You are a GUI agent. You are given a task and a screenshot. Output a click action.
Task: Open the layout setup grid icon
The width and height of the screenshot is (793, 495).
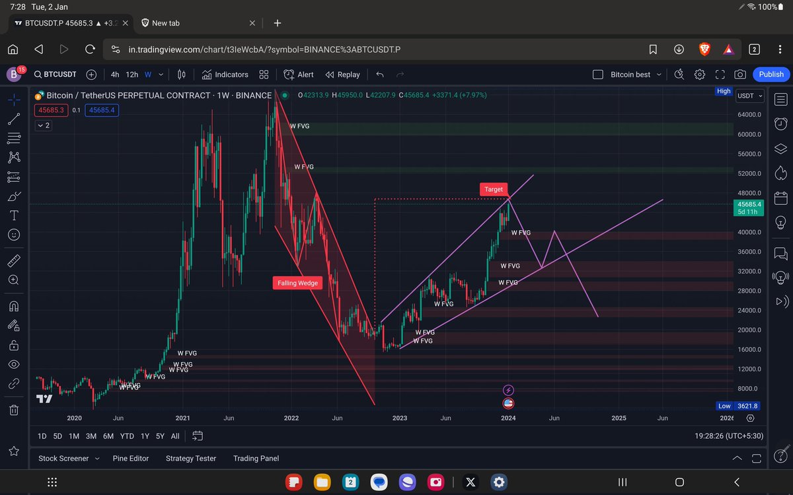pyautogui.click(x=264, y=75)
